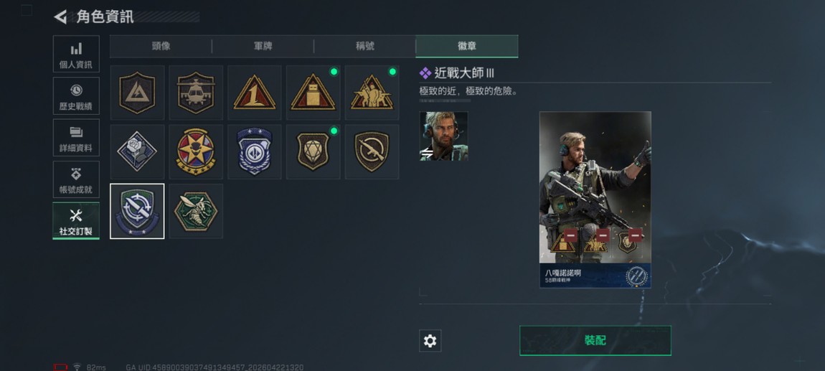Image resolution: width=825 pixels, height=371 pixels.
Task: Go back using the arrow by 角色資訊
Action: click(60, 17)
